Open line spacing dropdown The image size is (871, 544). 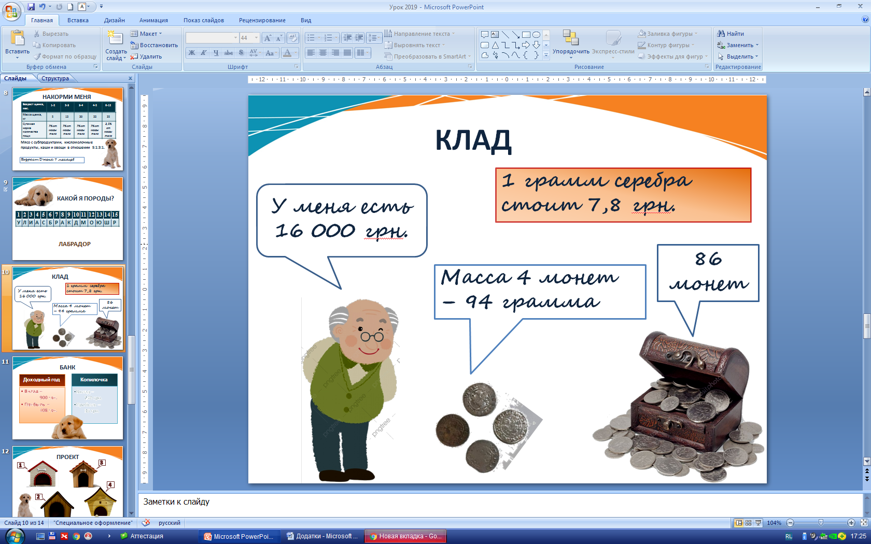(x=373, y=38)
